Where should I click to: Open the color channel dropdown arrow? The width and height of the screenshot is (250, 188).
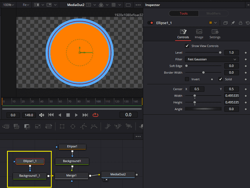(107, 5)
